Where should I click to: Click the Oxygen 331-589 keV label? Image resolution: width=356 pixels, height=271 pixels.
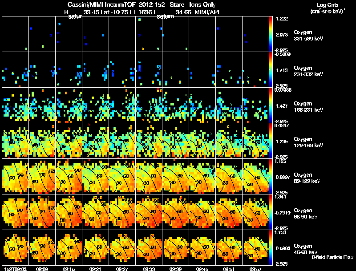[308, 36]
